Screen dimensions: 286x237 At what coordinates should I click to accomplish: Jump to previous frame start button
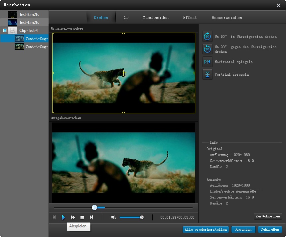pyautogui.click(x=54, y=217)
